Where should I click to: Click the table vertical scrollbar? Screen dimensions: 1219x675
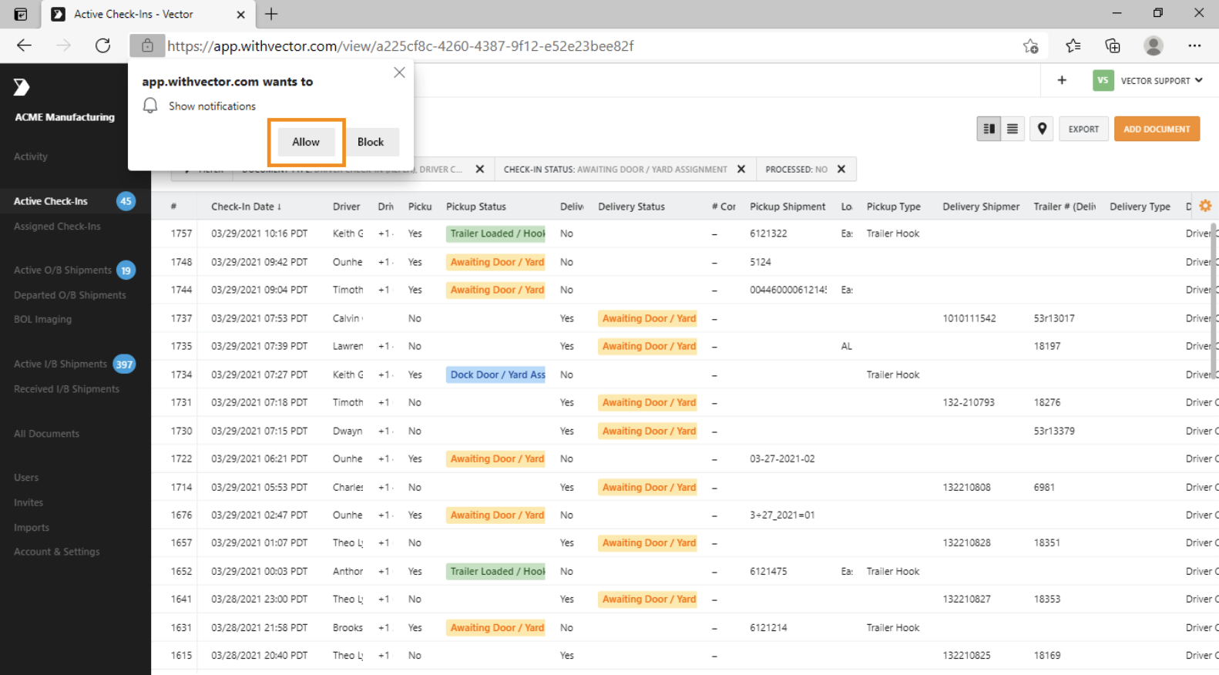click(x=1214, y=301)
